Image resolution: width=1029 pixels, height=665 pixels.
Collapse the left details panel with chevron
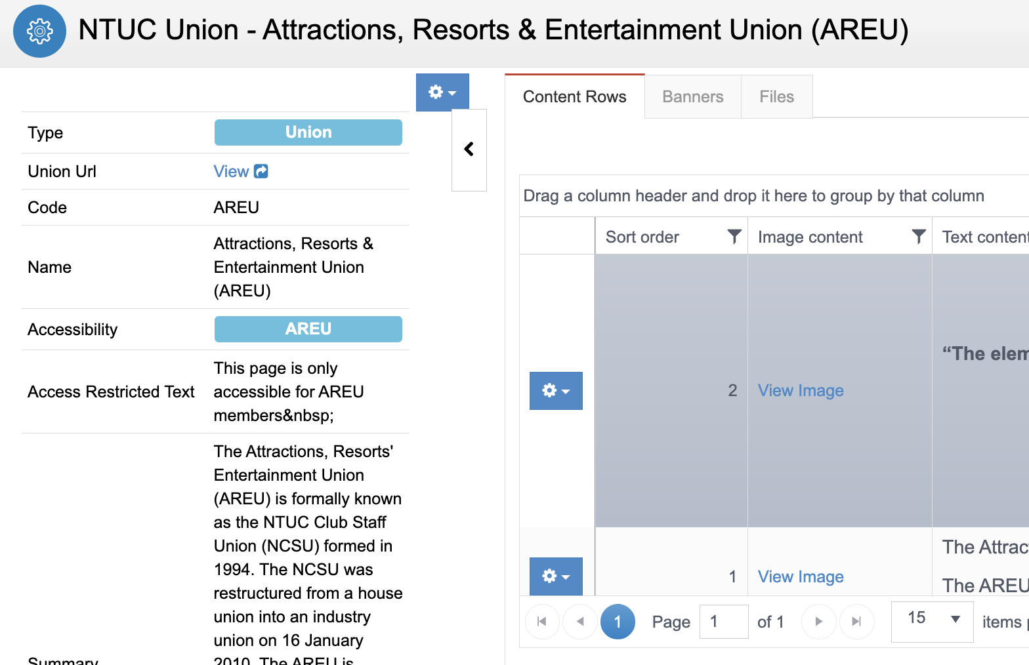(469, 150)
